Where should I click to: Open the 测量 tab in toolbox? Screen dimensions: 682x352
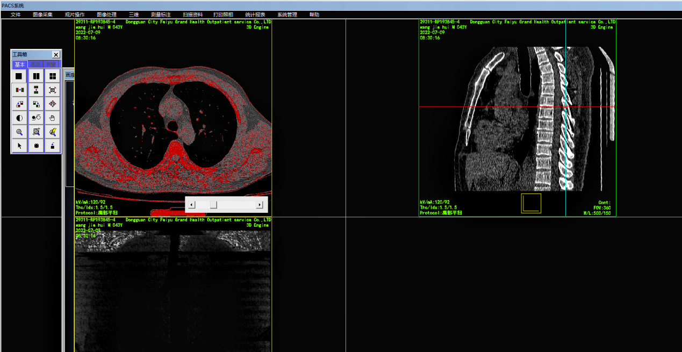tap(52, 64)
